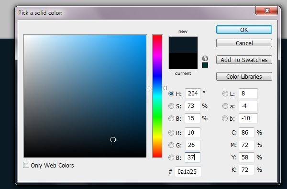Click Add To Swatches
This screenshot has width=287, height=189.
(244, 60)
